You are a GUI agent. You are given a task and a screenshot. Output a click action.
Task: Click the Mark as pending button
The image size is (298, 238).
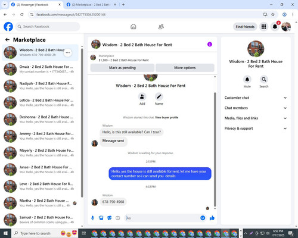click(122, 68)
